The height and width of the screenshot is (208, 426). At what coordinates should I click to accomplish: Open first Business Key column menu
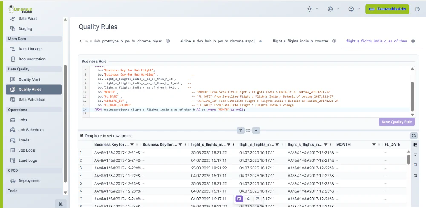pos(137,145)
